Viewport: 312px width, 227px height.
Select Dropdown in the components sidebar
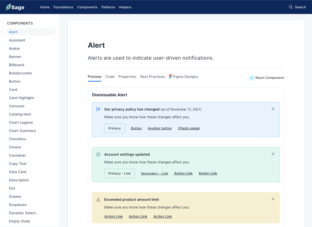18,205
